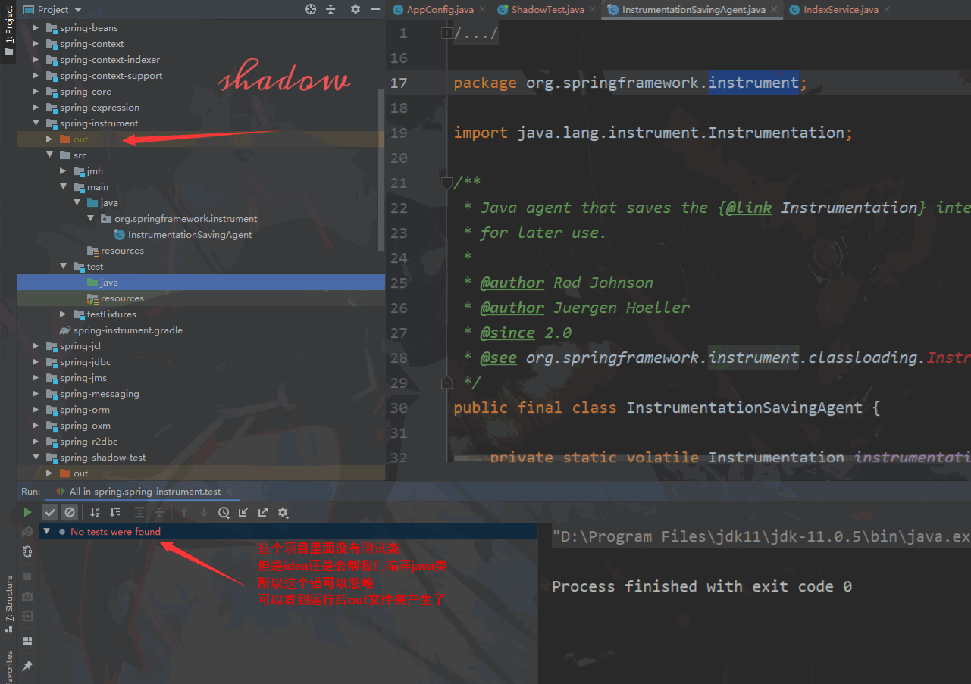Screen dimensions: 971x684
Task: Collapse the src folder
Action: pos(49,155)
